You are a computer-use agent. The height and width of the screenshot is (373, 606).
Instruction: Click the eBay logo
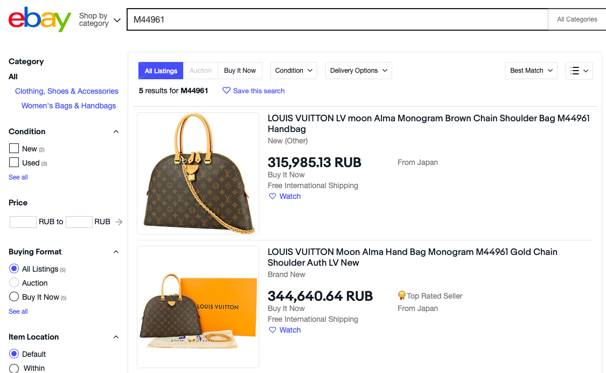(x=40, y=19)
